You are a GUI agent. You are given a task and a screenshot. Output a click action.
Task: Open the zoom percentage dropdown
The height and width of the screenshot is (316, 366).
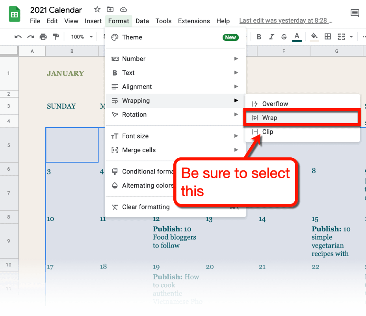(x=81, y=37)
